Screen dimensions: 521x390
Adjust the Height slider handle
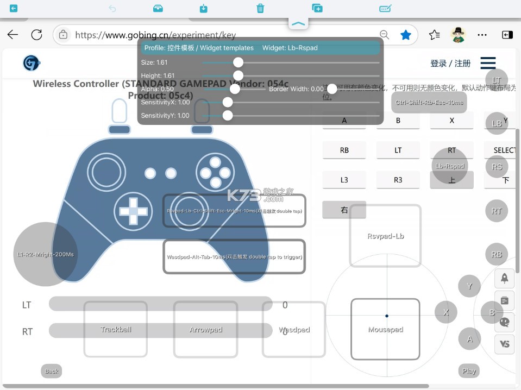coord(238,76)
